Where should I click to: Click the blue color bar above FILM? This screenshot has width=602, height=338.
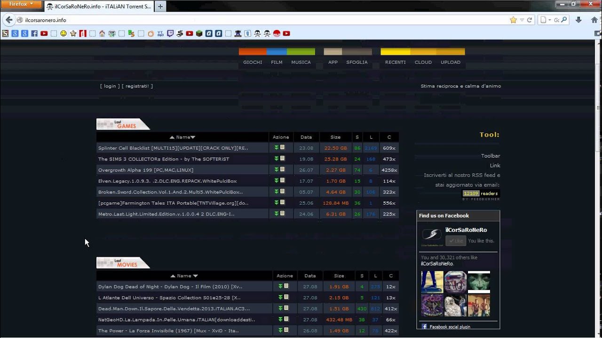(277, 52)
